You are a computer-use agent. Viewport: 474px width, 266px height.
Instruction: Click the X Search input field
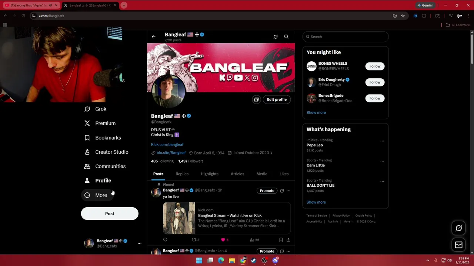click(345, 37)
